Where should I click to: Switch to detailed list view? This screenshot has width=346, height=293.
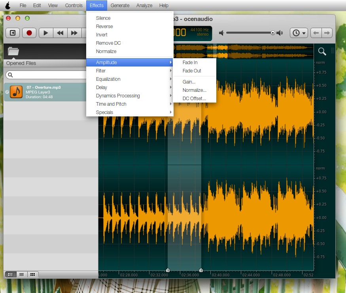click(10, 274)
